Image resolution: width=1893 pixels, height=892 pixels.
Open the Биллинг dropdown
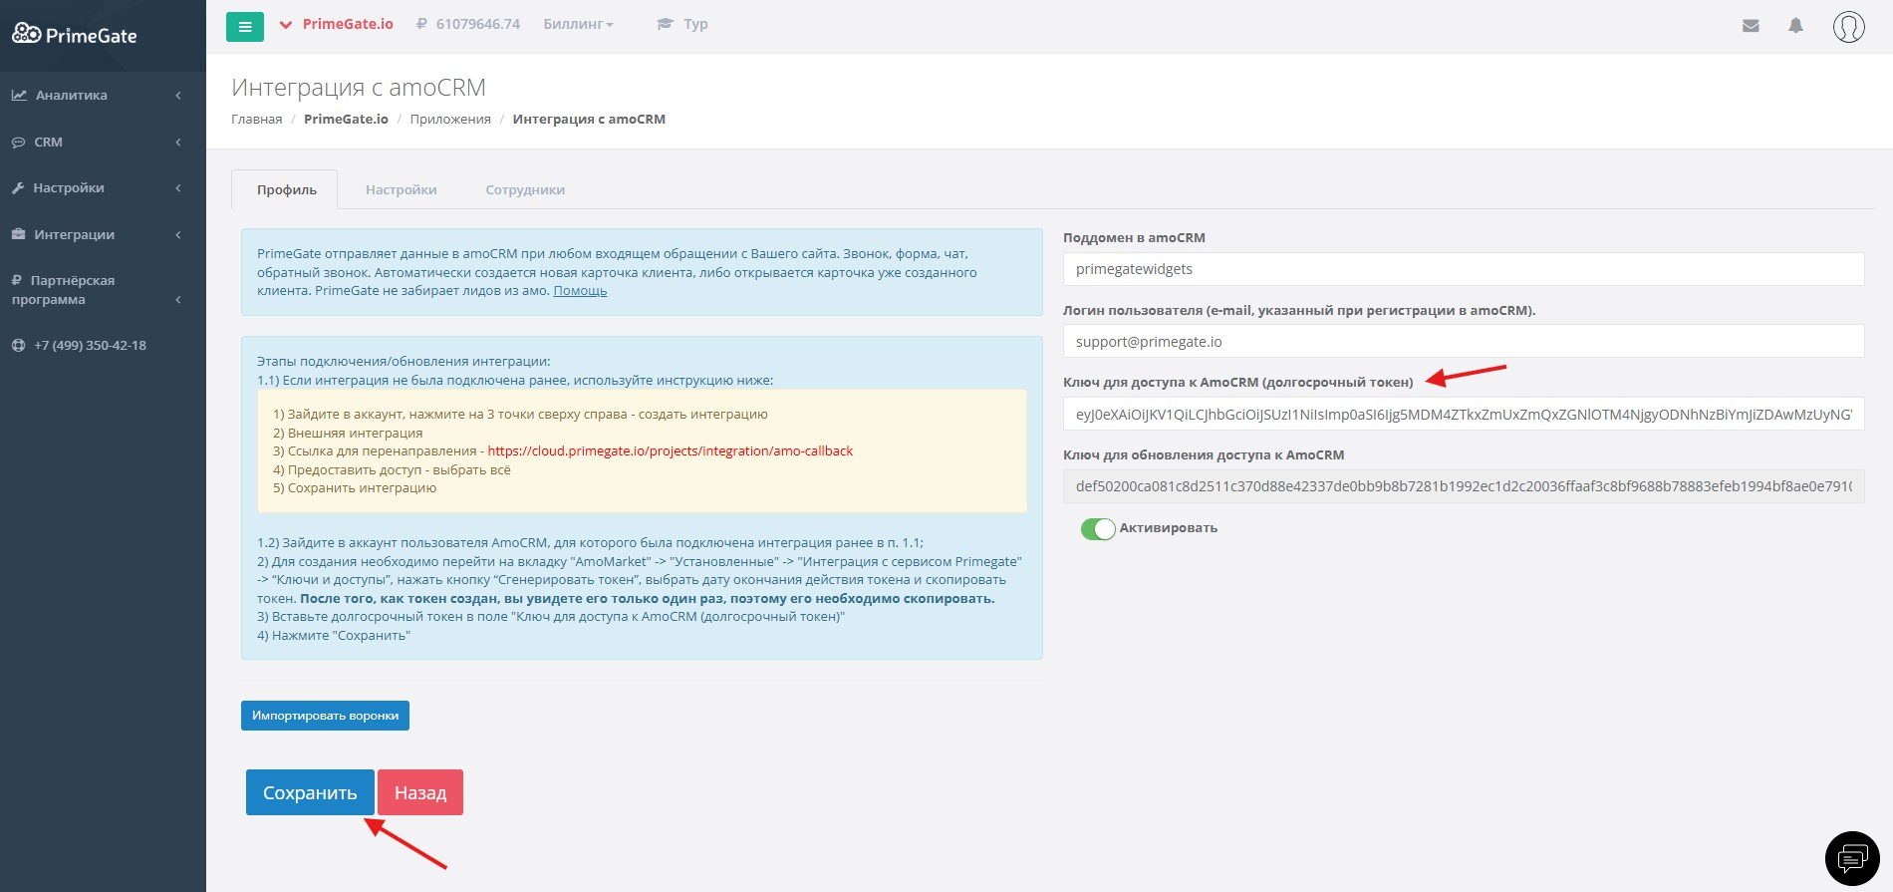pyautogui.click(x=578, y=24)
